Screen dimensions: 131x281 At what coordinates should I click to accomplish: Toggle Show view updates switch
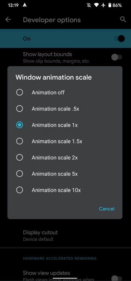click(x=117, y=278)
